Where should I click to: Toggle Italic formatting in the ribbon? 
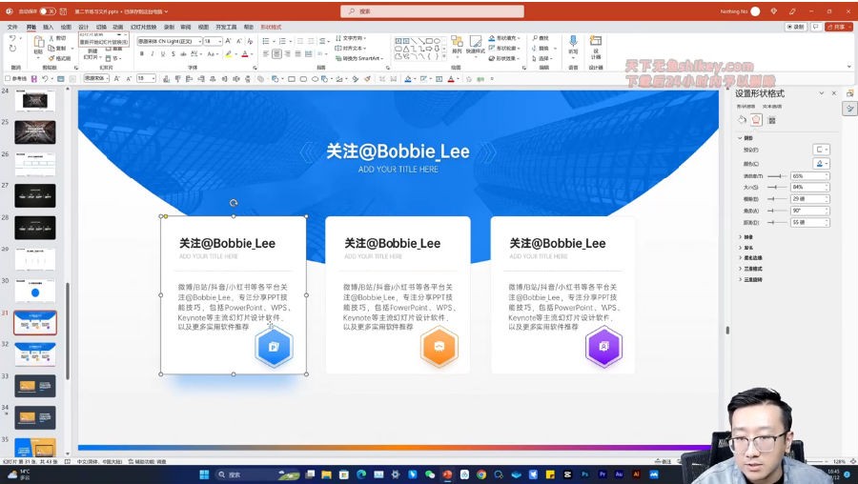pyautogui.click(x=153, y=53)
